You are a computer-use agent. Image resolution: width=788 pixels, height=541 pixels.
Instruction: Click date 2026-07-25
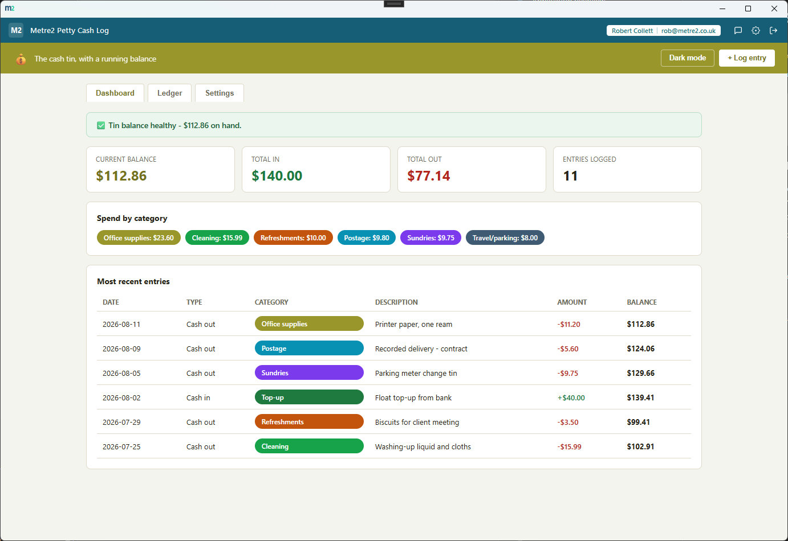[121, 446]
